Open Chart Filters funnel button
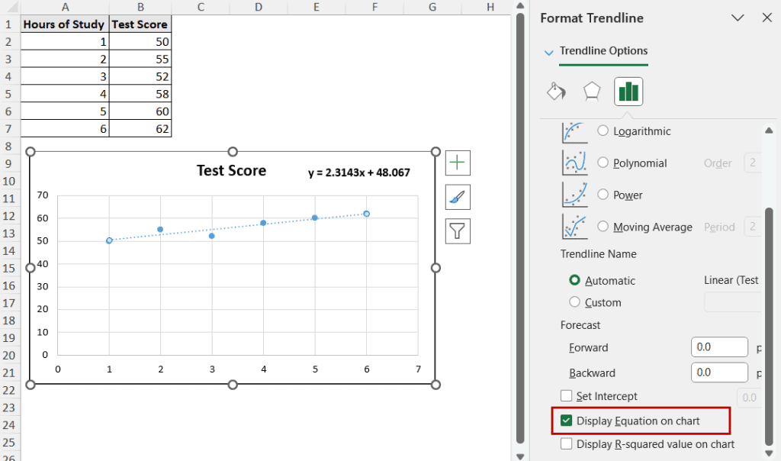This screenshot has width=781, height=461. click(458, 231)
